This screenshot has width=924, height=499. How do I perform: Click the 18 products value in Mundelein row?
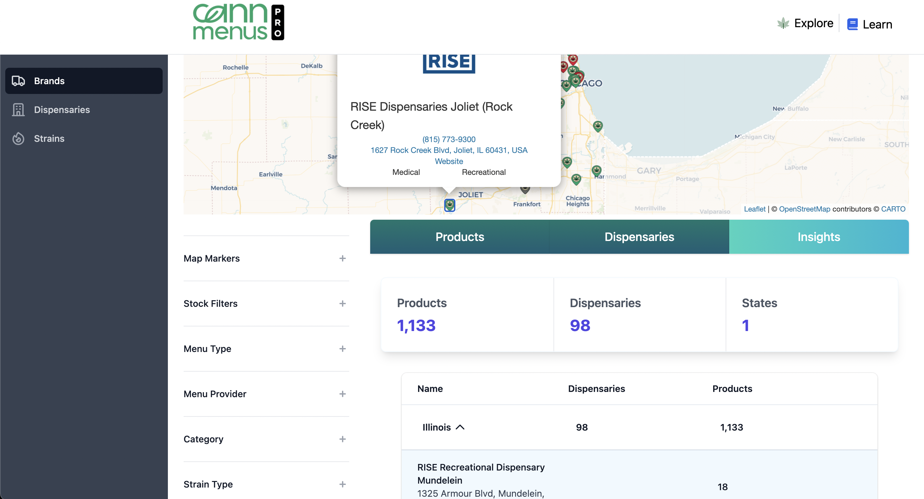[x=722, y=487]
